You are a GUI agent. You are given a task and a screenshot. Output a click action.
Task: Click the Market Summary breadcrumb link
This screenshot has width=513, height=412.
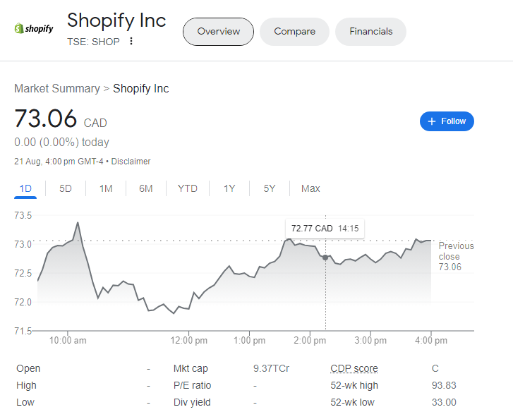(x=57, y=89)
